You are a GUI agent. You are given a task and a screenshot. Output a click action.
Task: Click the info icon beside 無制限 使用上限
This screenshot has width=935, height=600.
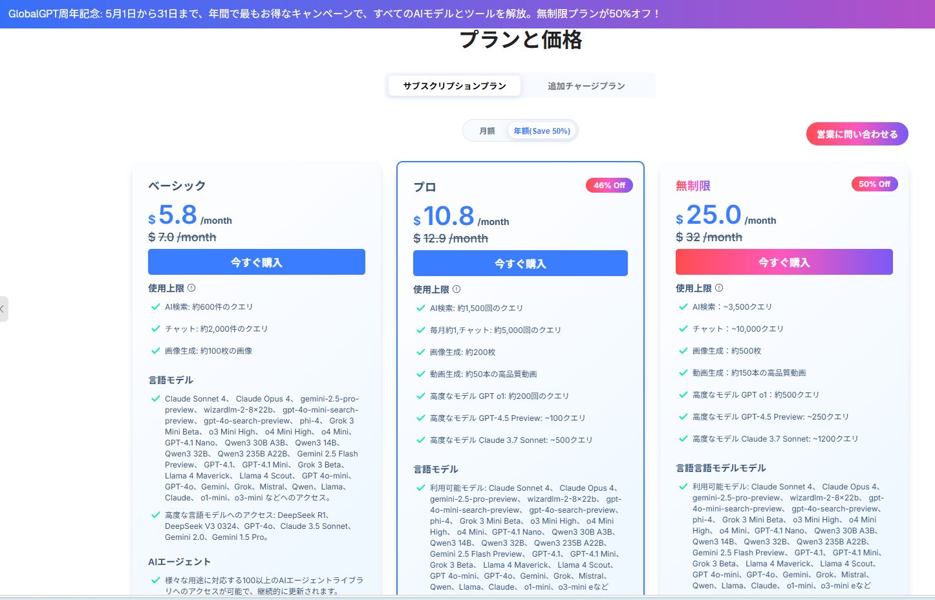719,288
